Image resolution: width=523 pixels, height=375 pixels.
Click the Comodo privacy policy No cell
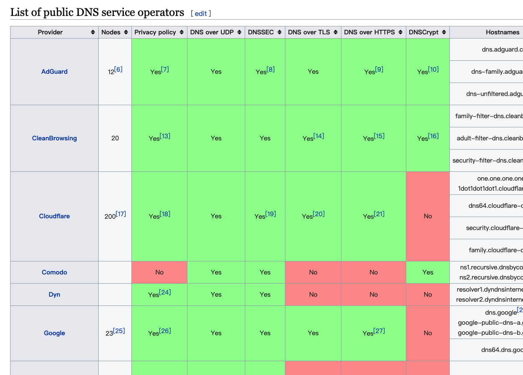tap(159, 272)
